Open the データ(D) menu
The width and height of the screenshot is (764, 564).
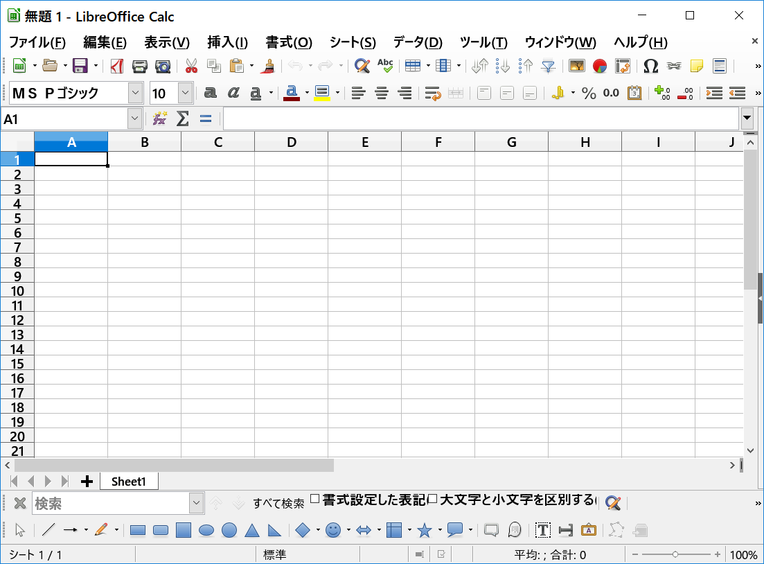tap(418, 42)
